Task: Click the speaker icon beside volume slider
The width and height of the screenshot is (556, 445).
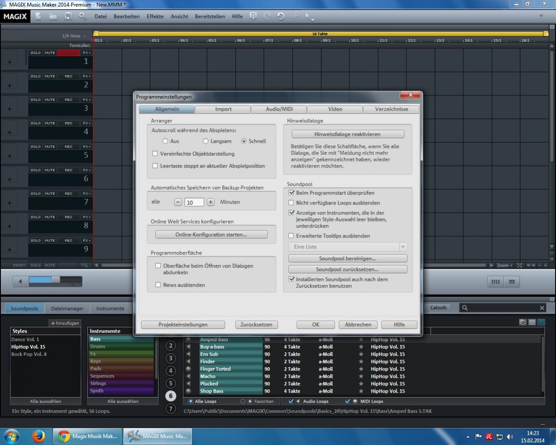Action: (20, 282)
